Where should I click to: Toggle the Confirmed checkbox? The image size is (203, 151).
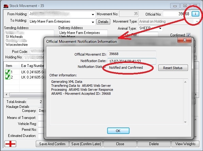pos(188,35)
